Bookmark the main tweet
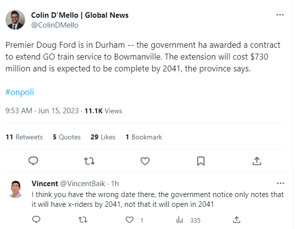The width and height of the screenshot is (305, 229). 201,161
